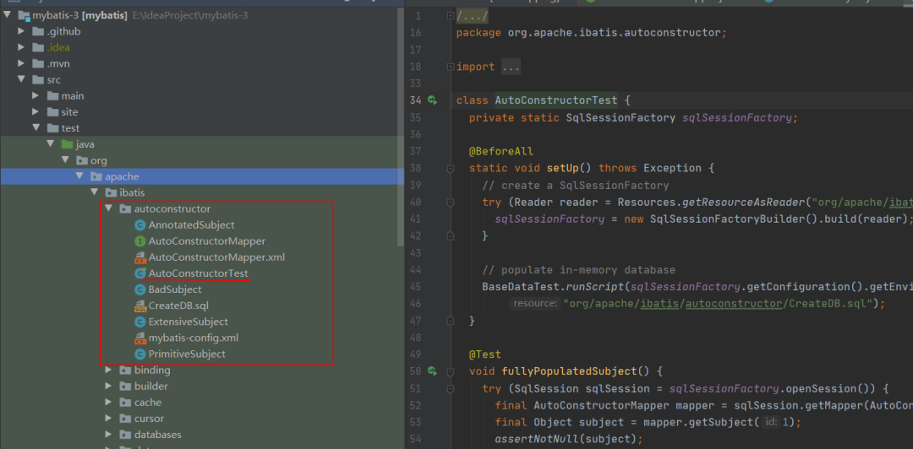Viewport: 913px width, 449px height.
Task: Select PrimitiveSubject in project tree
Action: click(x=187, y=354)
